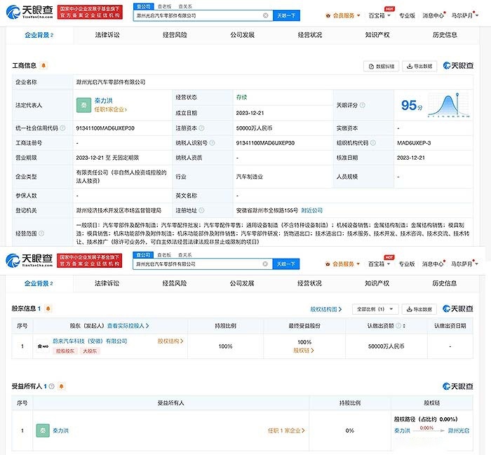The width and height of the screenshot is (491, 455).
Task: Open 查看实际控股人 link in table header
Action: [x=128, y=326]
